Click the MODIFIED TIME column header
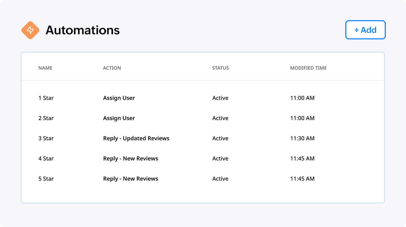The image size is (406, 227). tap(308, 68)
